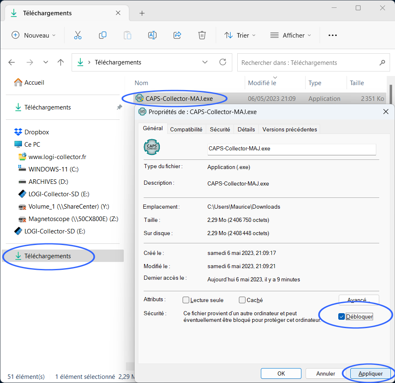
Task: Click Annuler to cancel properties
Action: (326, 373)
